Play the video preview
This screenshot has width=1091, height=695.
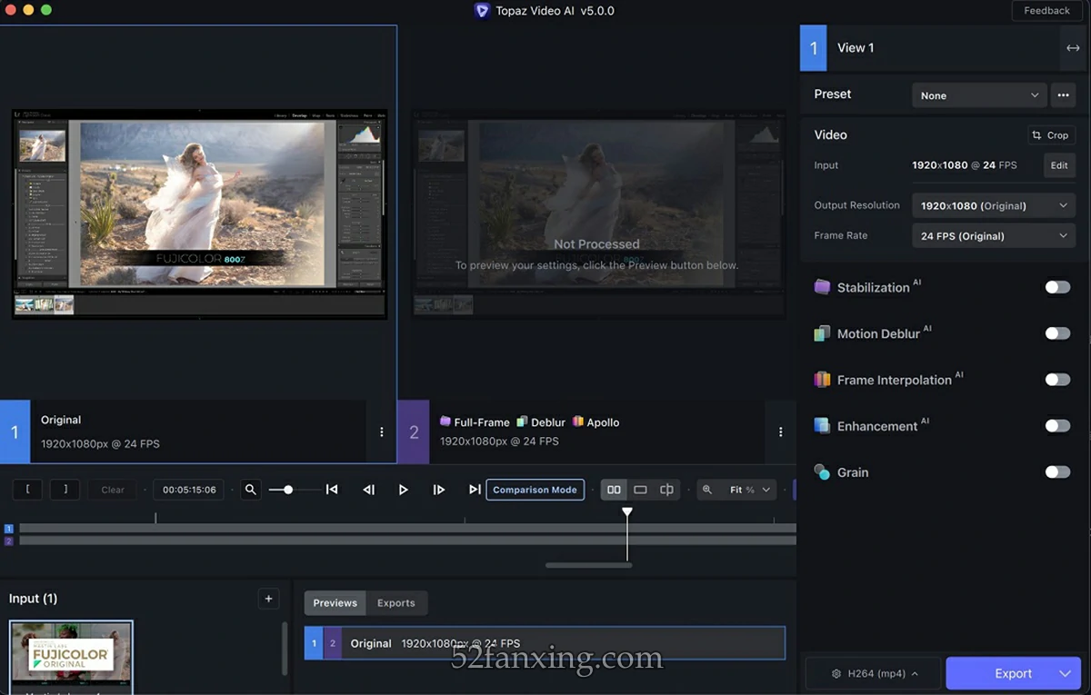click(x=403, y=490)
